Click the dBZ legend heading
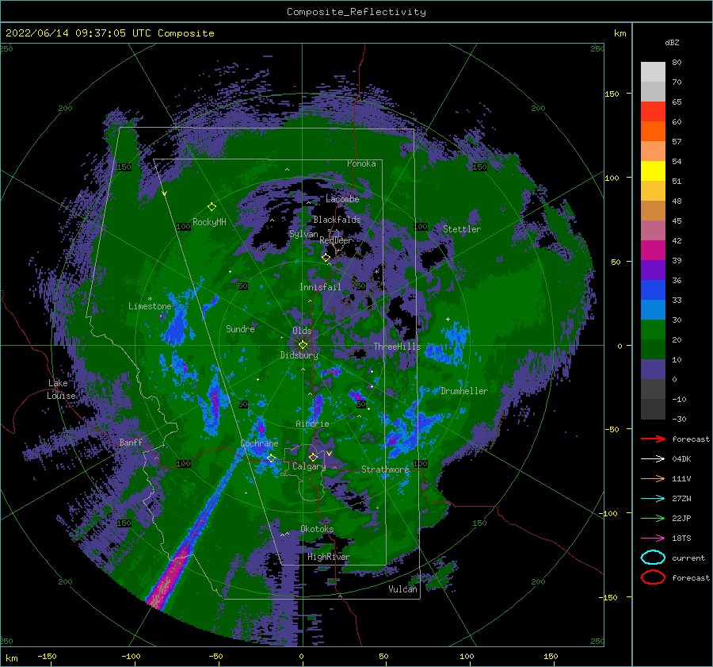Screen dimensions: 713x667 pyautogui.click(x=672, y=42)
